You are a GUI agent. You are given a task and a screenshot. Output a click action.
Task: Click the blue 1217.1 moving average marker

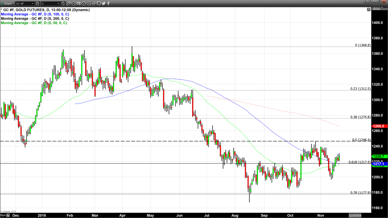pos(379,164)
